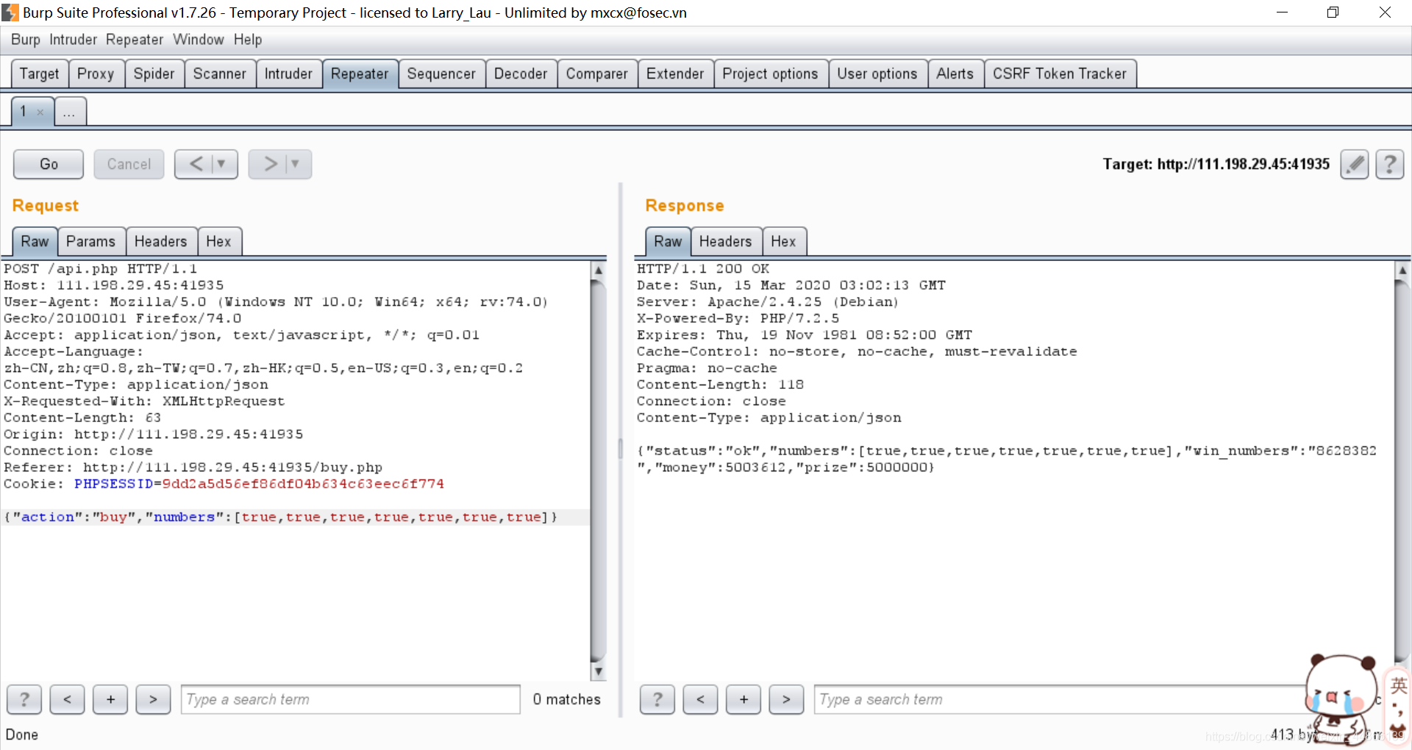Switch to the Intruder tool tab
Viewport: 1412px width, 750px height.
tap(288, 74)
